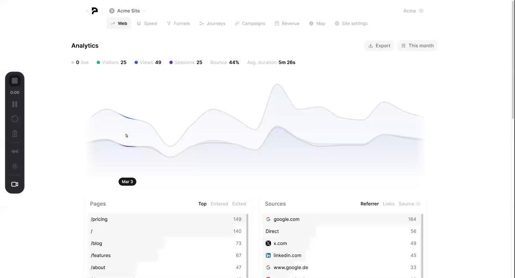515x278 pixels.
Task: Open Site settings tab
Action: point(351,23)
